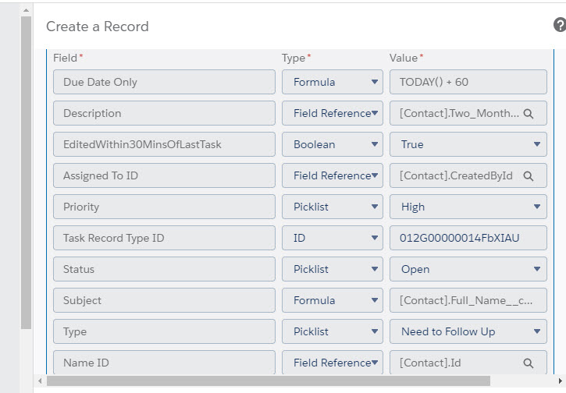Click the help question mark icon
Screen dimensions: 566x393
coord(559,26)
